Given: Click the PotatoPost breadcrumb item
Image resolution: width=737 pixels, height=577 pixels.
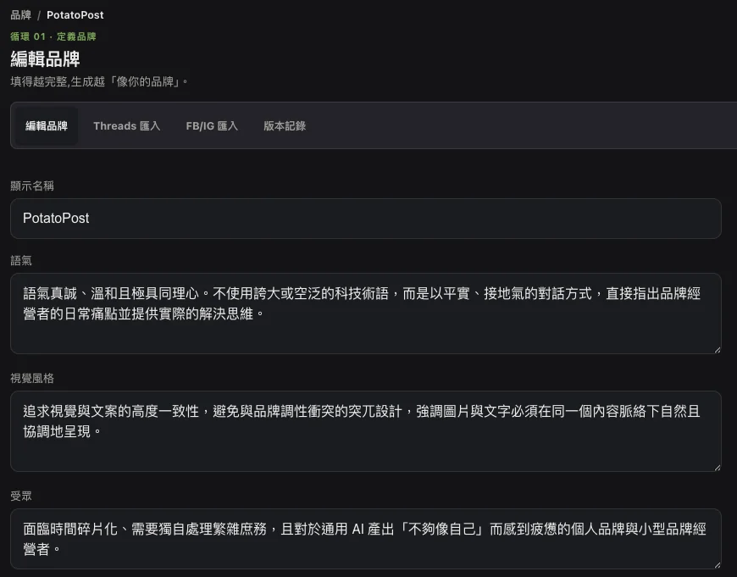Looking at the screenshot, I should coord(75,15).
